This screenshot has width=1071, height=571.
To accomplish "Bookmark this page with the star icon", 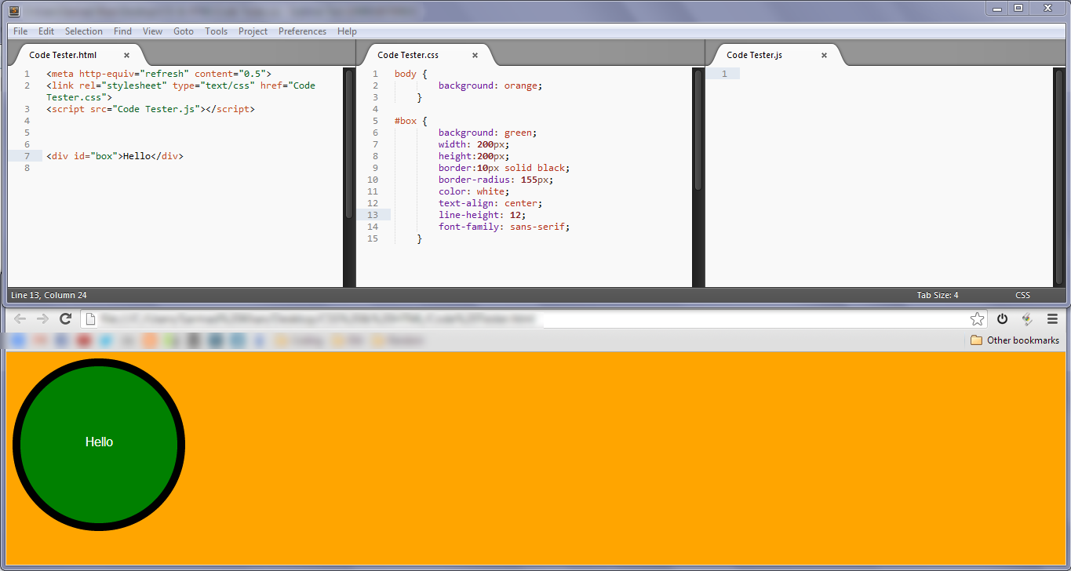I will [x=977, y=318].
